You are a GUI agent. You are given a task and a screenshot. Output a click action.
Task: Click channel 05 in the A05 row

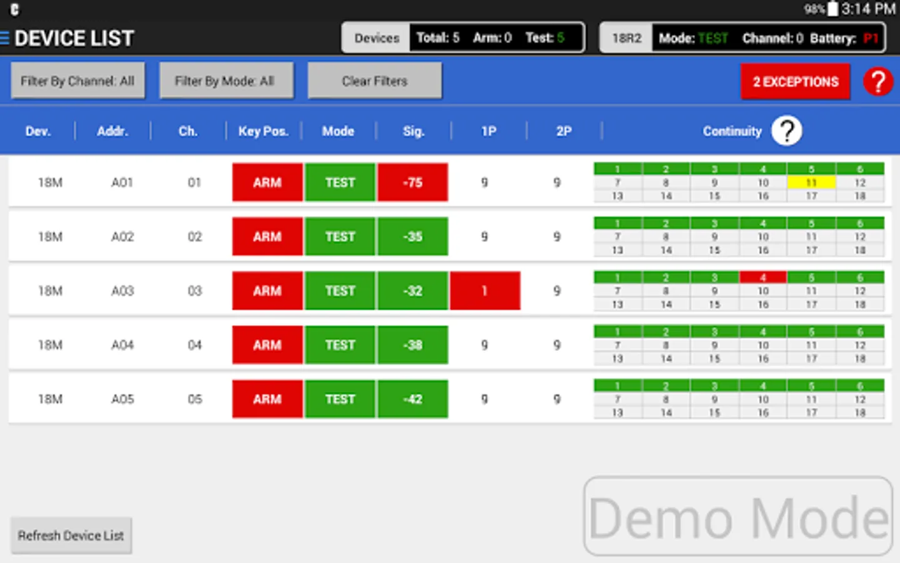[195, 399]
